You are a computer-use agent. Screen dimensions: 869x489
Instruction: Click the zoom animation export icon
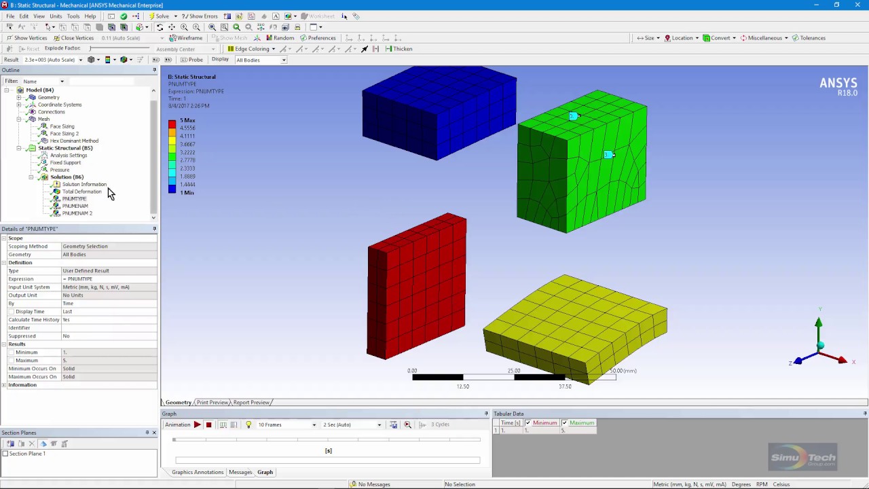[407, 424]
